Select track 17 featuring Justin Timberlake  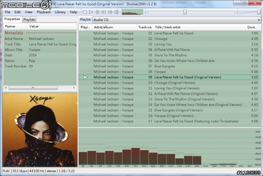pyautogui.click(x=169, y=121)
